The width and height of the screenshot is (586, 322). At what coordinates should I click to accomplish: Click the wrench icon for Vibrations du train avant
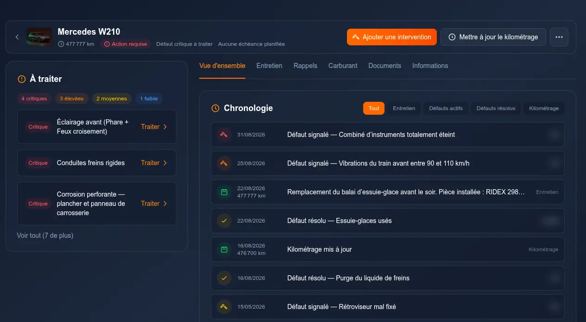[x=224, y=163]
